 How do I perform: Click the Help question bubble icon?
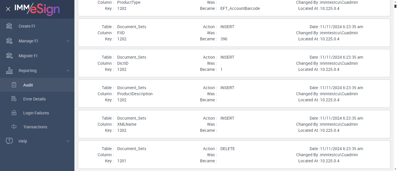(9, 141)
